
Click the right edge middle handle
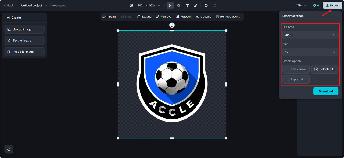tap(226, 84)
